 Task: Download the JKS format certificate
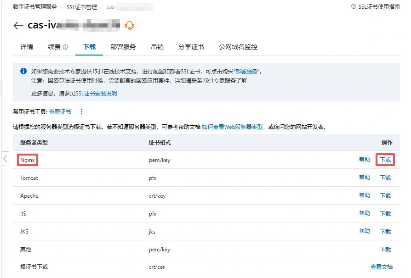click(x=385, y=231)
